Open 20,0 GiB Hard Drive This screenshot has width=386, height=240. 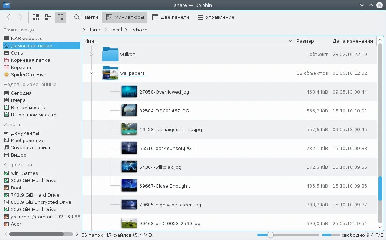pyautogui.click(x=42, y=210)
